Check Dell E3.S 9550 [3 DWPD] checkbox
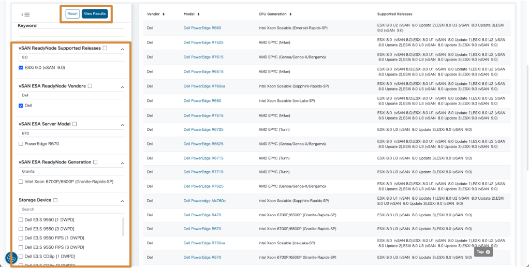 21,229
